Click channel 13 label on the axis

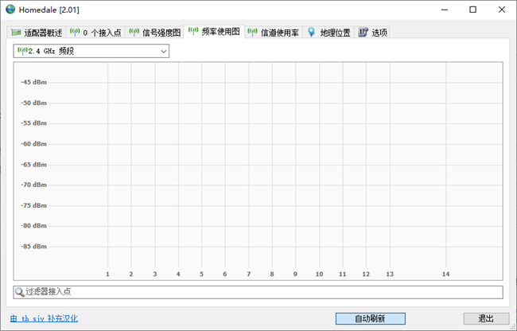(390, 274)
